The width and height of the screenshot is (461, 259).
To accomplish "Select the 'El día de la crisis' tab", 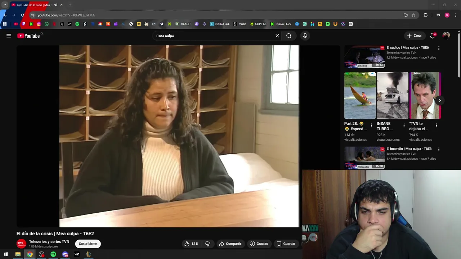I will pos(34,5).
